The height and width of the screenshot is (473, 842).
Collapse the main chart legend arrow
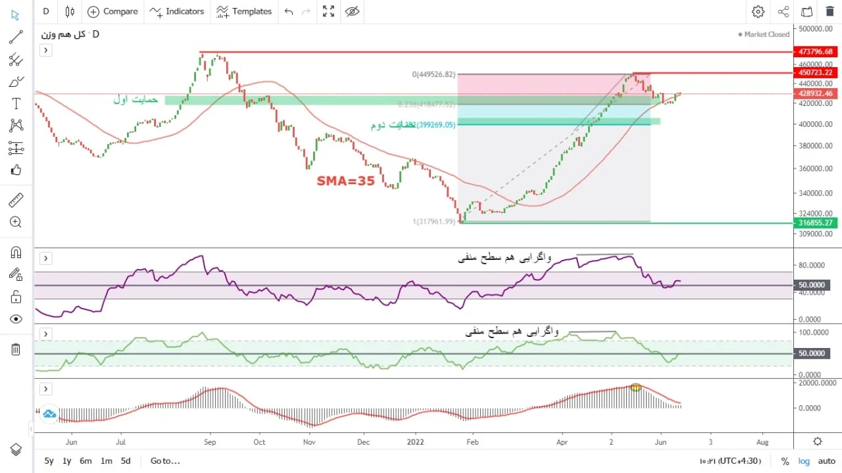(45, 50)
